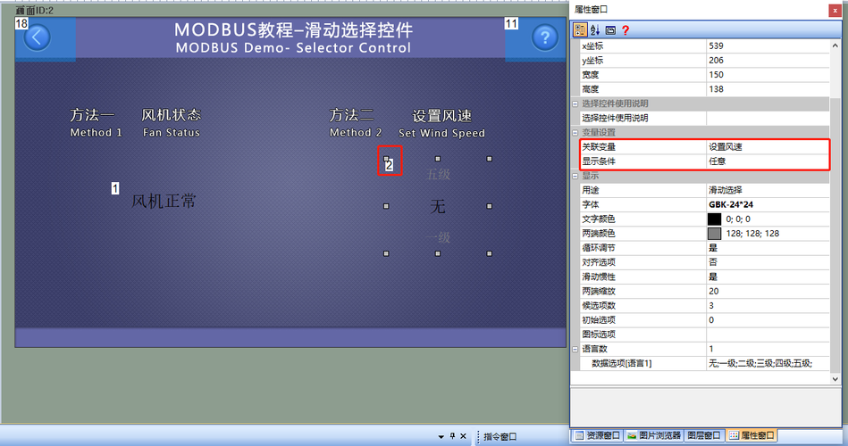Change the 用途 value 滑动选择
The width and height of the screenshot is (848, 446).
coord(768,190)
